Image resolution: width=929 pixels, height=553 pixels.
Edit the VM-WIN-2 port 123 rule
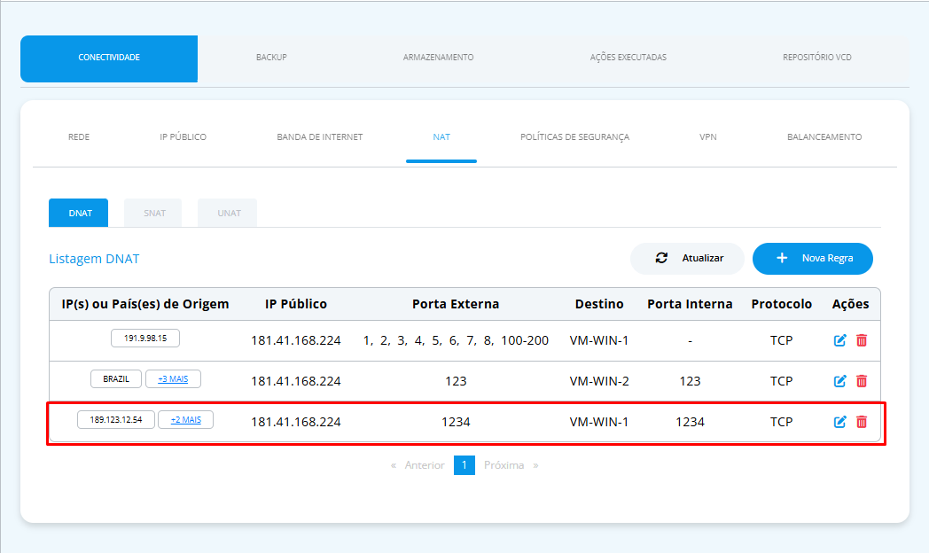839,381
